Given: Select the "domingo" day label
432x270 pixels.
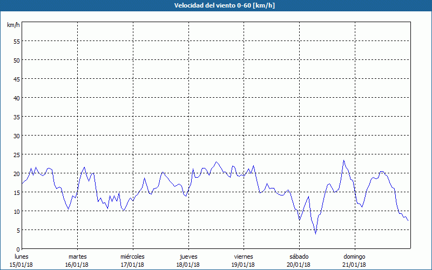Looking at the screenshot, I should coord(354,256).
